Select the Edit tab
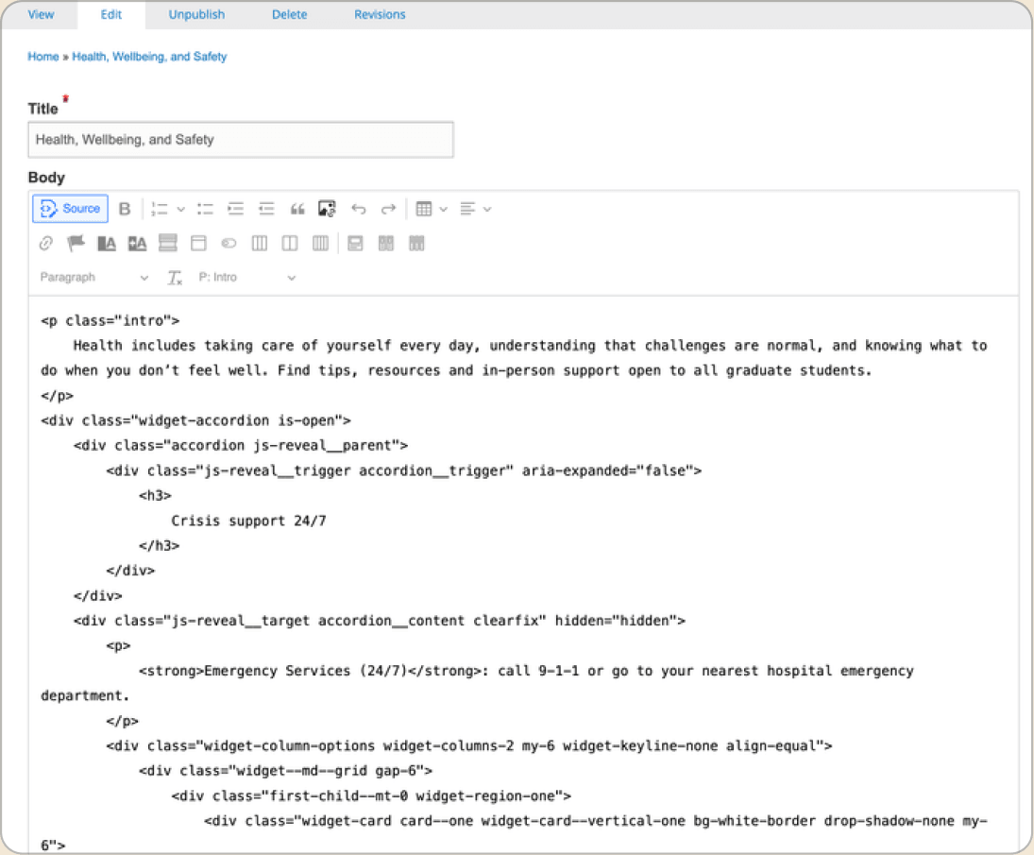1034x855 pixels. (110, 14)
